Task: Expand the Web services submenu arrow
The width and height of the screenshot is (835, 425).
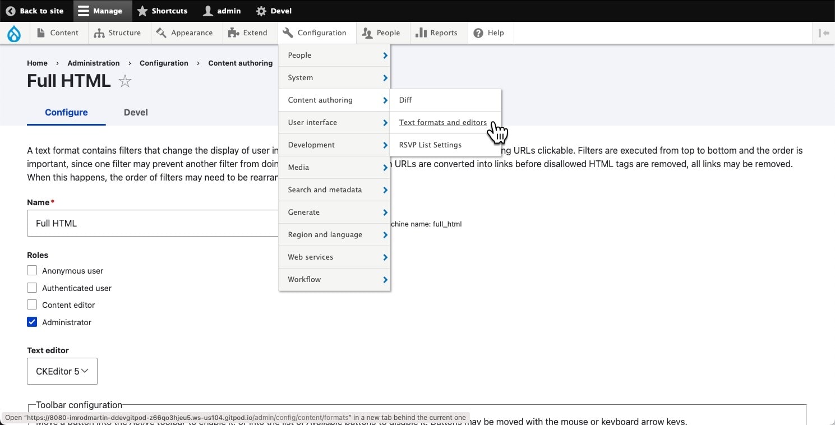Action: click(385, 257)
